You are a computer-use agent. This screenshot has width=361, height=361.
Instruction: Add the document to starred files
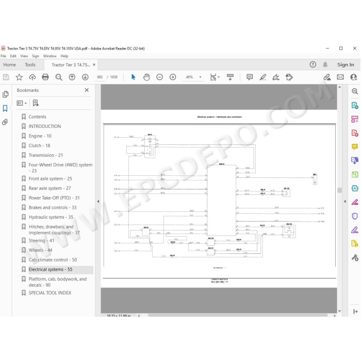click(19, 77)
